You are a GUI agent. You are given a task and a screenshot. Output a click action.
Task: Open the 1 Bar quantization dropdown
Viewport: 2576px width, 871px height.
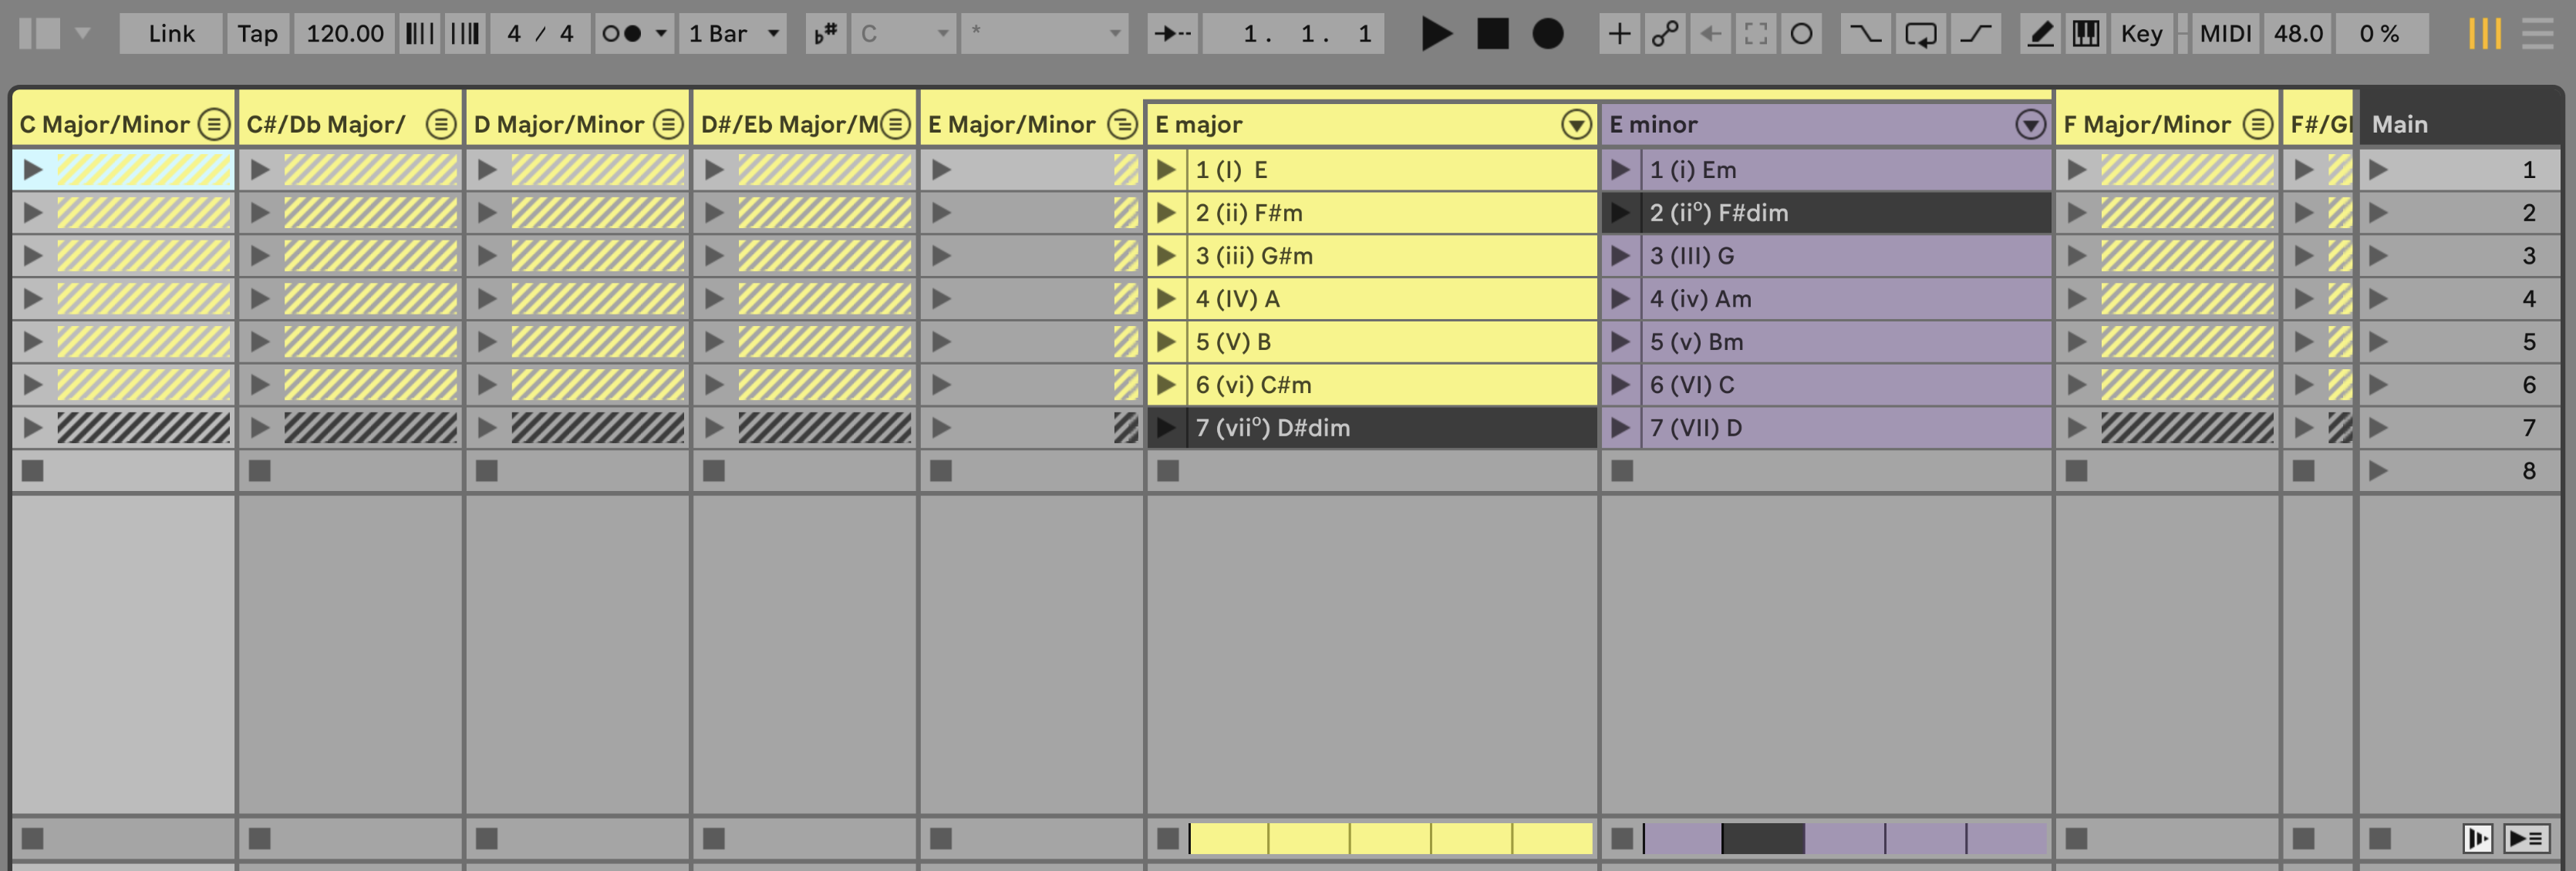(x=732, y=34)
